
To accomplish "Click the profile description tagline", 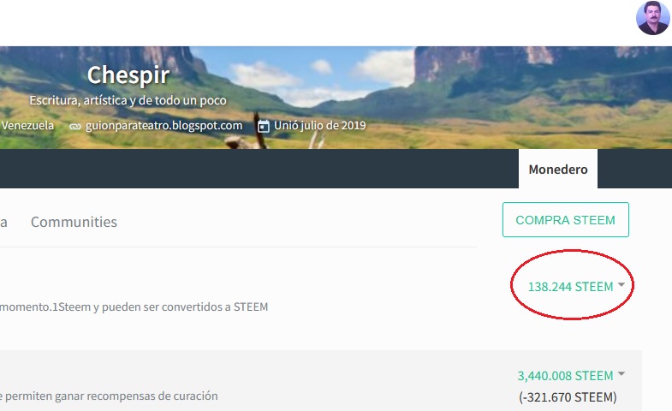I will tap(128, 100).
